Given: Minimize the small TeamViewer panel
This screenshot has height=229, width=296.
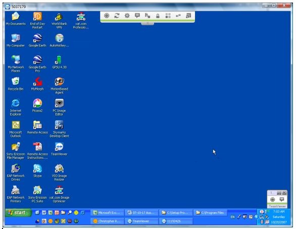Looking at the screenshot, I should tap(279, 193).
